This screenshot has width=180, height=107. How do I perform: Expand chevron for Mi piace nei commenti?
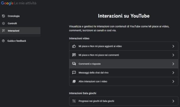tap(173, 55)
